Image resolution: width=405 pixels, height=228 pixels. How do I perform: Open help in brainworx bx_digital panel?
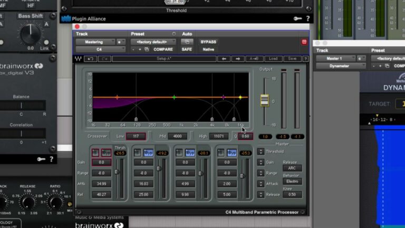point(51,159)
